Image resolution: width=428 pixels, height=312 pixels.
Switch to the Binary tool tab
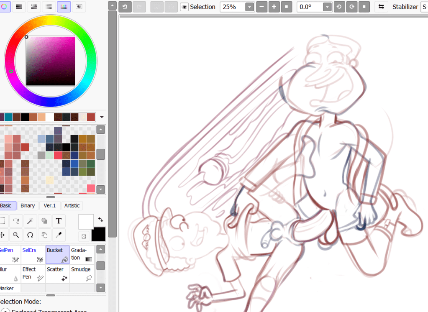click(x=28, y=205)
